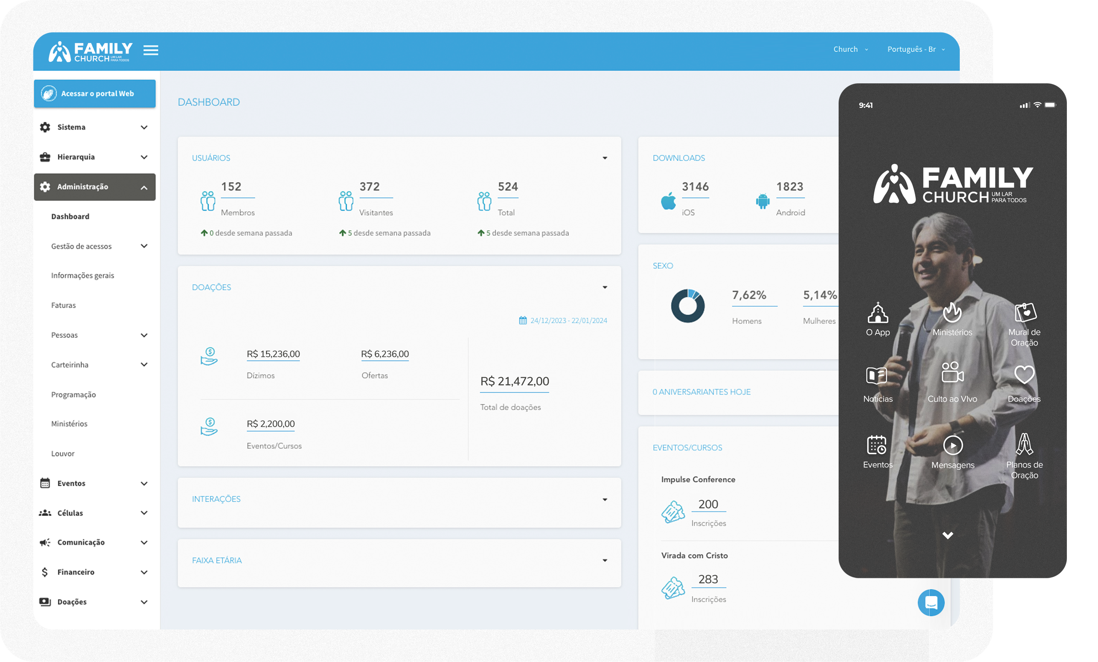The width and height of the screenshot is (1098, 662).
Task: Open Mural de Oração icon on phone
Action: click(1025, 313)
